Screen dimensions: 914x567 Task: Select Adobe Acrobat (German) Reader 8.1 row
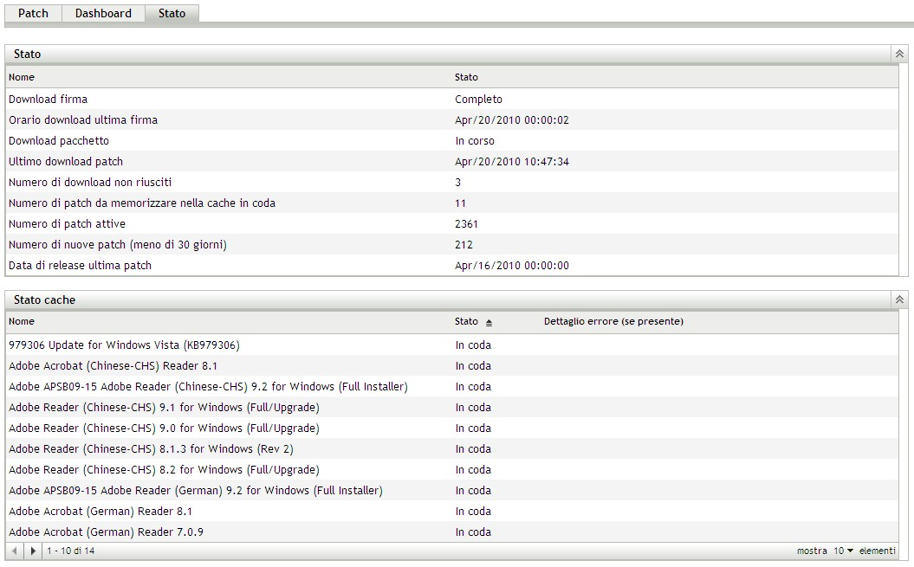(451, 512)
